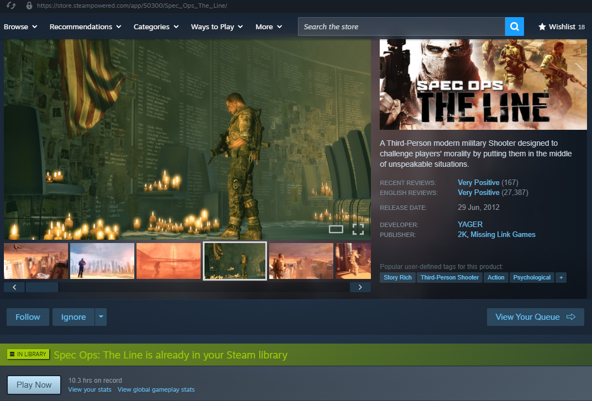Image resolution: width=592 pixels, height=401 pixels.
Task: Click the Follow button
Action: pos(28,317)
